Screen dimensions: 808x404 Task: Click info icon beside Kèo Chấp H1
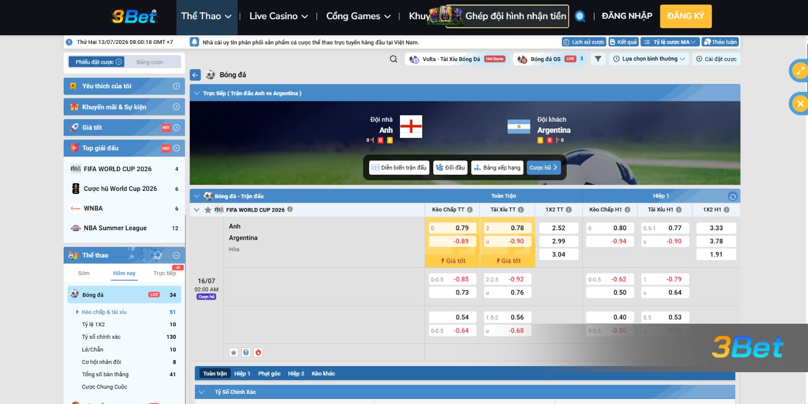pyautogui.click(x=627, y=210)
